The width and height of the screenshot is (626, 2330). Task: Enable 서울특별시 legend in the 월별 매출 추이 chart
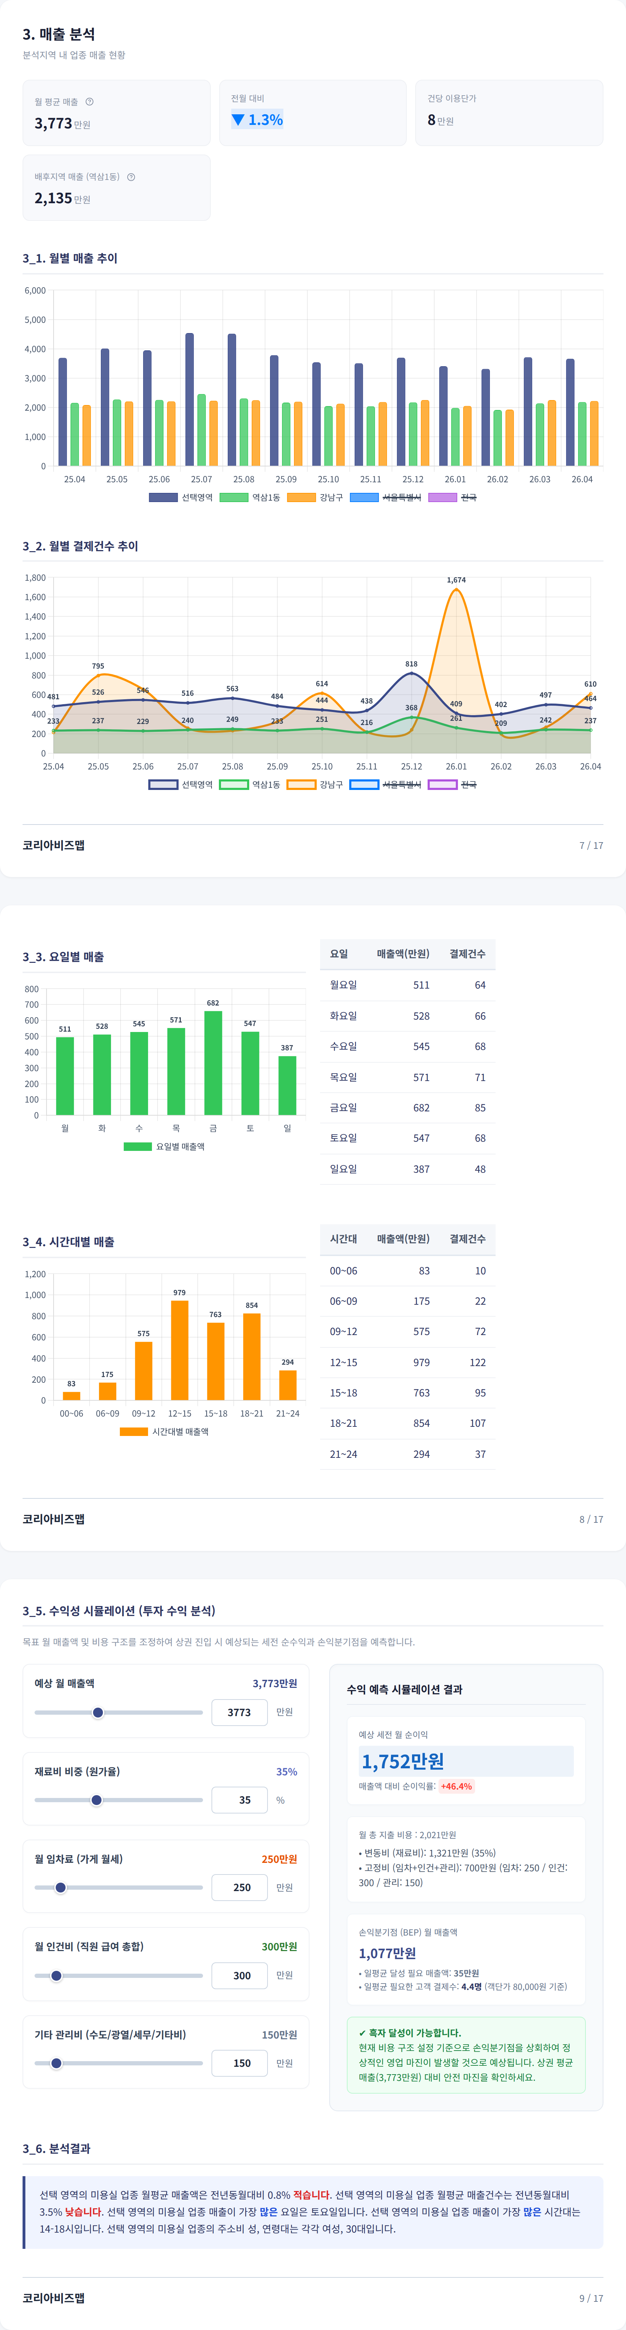[x=386, y=497]
